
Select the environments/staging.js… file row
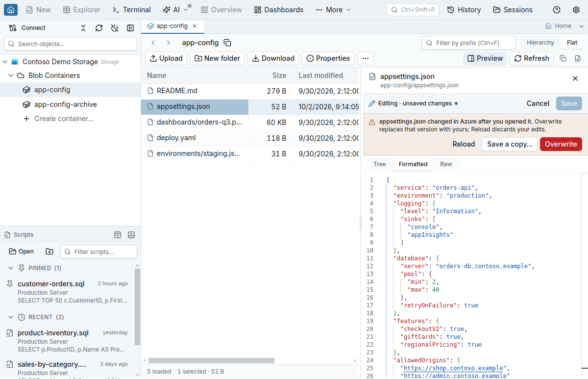(x=250, y=153)
